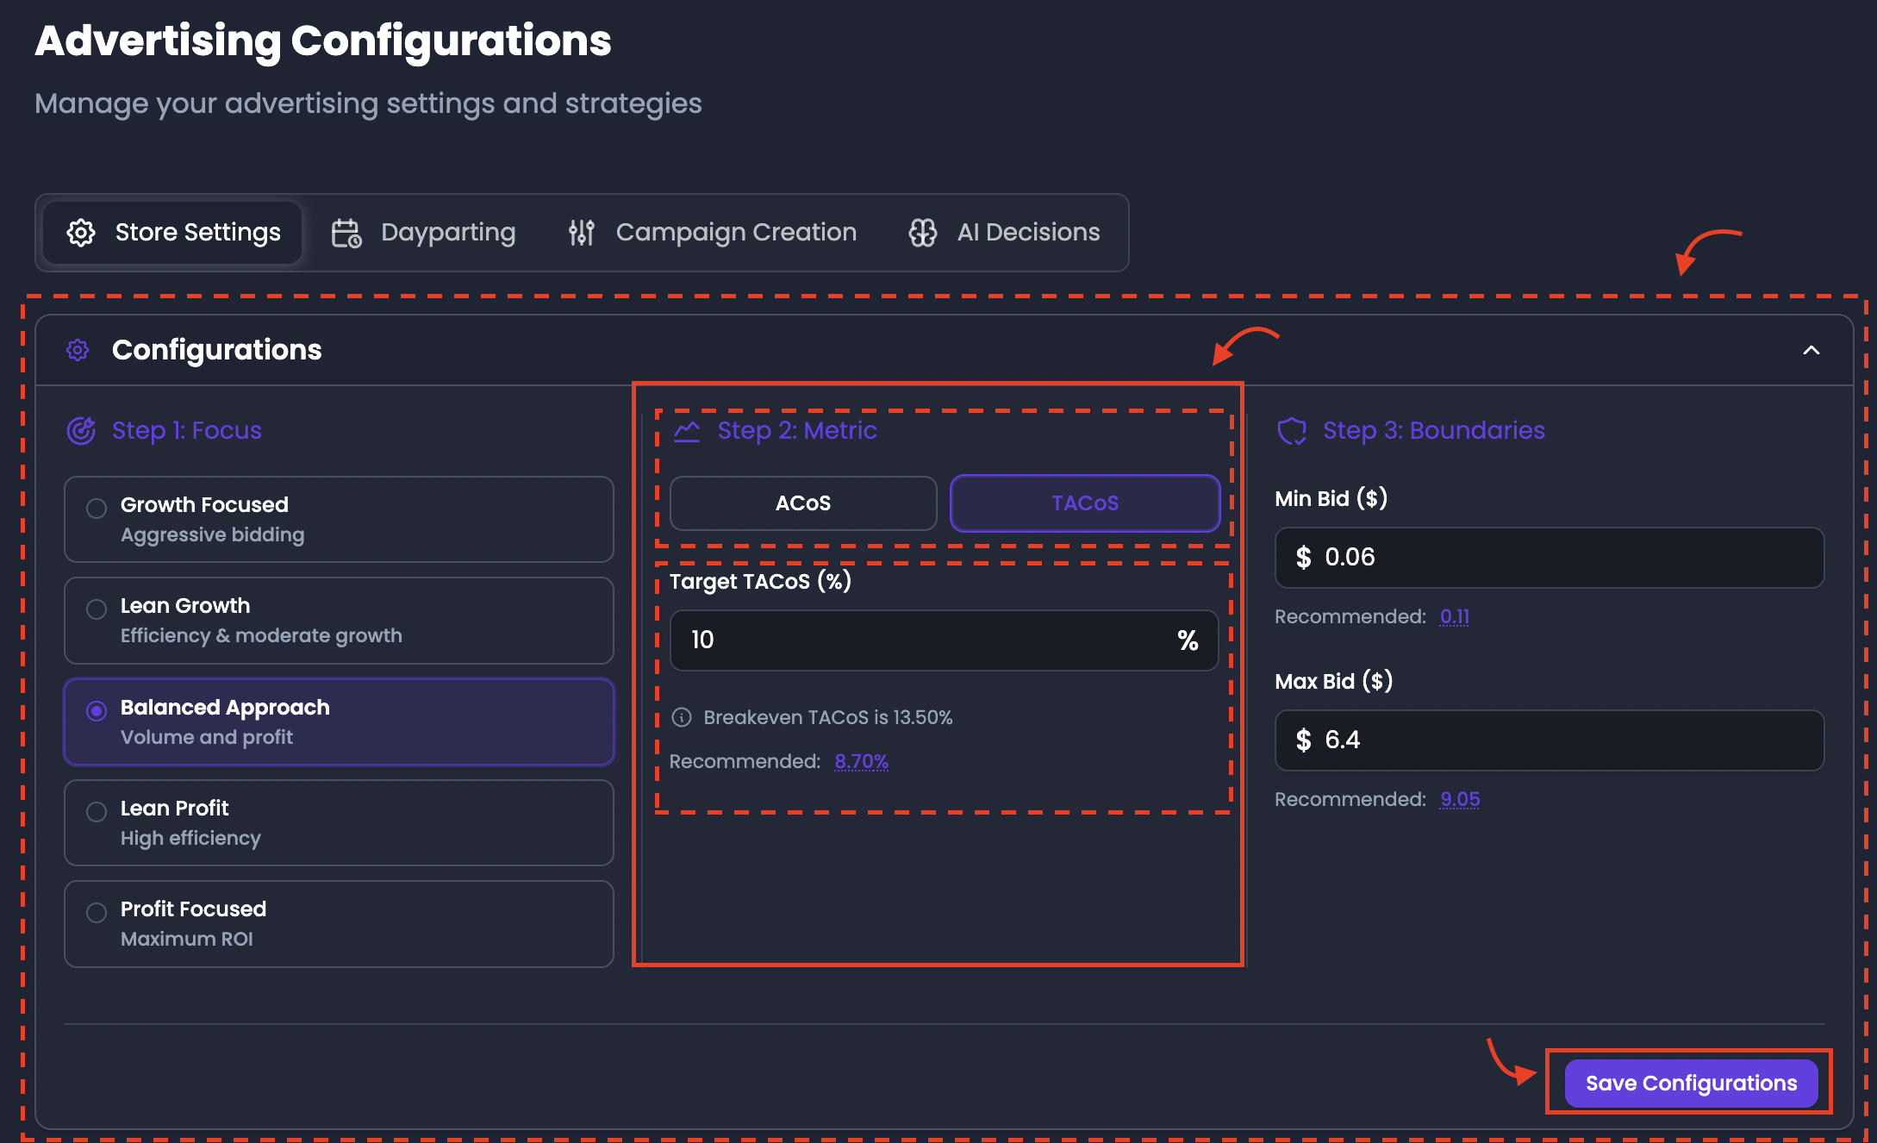Click the Store Settings gear icon
Image resolution: width=1877 pixels, height=1143 pixels.
pyautogui.click(x=81, y=233)
